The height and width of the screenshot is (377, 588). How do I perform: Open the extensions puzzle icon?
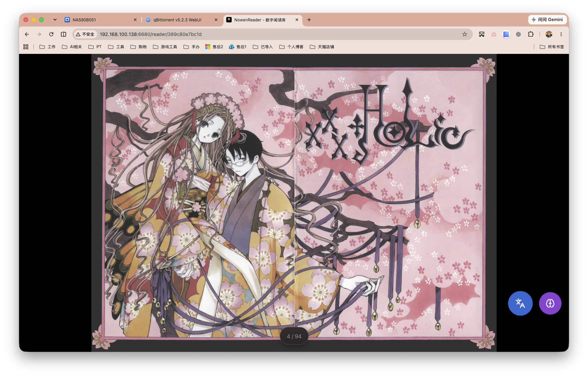coord(531,34)
